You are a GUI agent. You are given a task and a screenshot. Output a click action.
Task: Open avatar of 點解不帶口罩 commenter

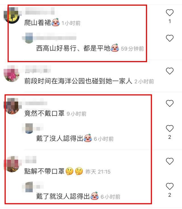point(12,164)
